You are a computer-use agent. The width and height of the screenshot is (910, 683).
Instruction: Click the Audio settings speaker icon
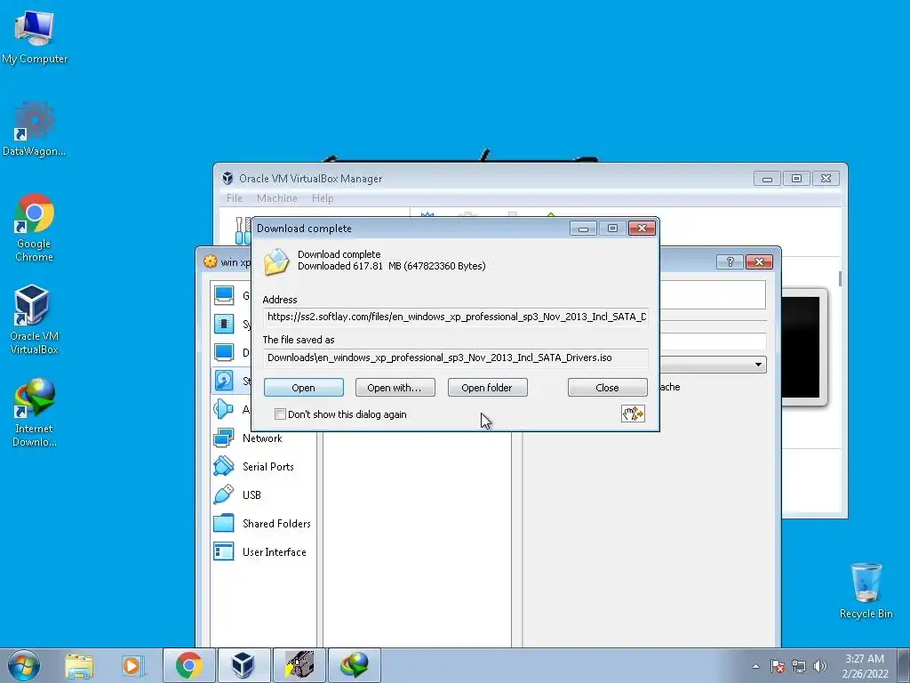224,409
